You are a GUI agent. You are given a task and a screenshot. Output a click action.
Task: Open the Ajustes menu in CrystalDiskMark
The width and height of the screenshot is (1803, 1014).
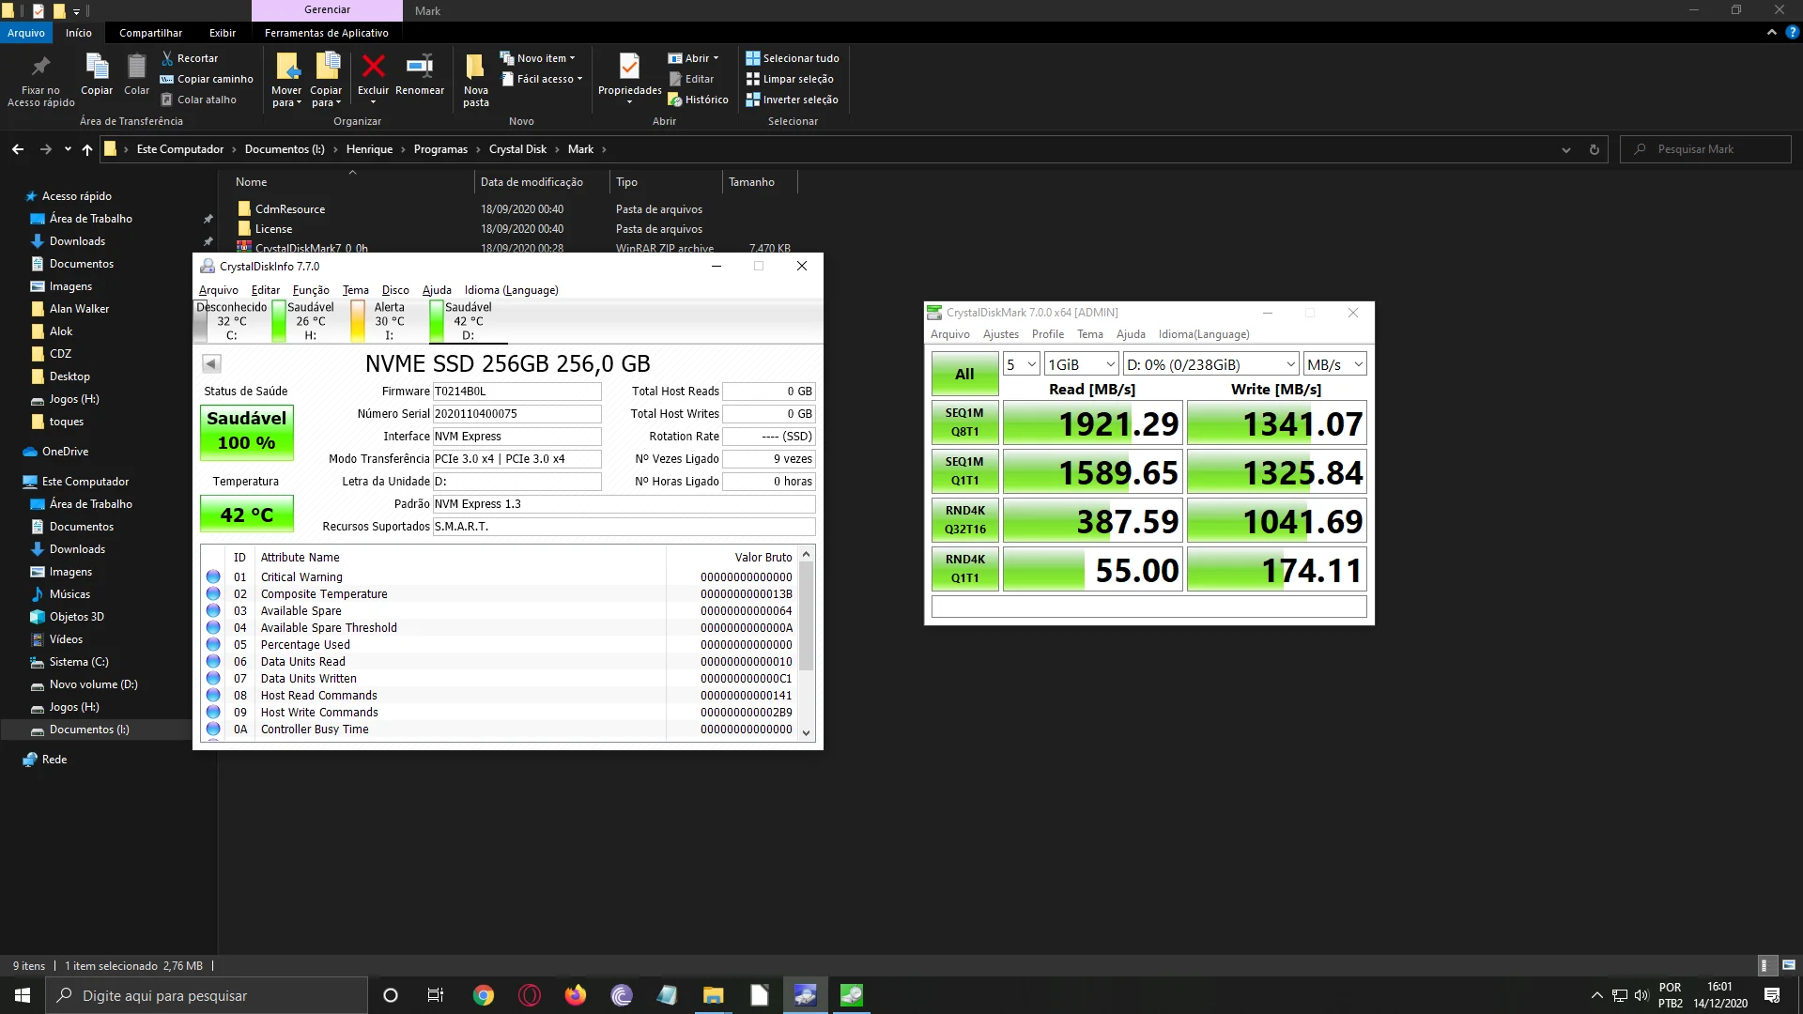click(x=1000, y=334)
